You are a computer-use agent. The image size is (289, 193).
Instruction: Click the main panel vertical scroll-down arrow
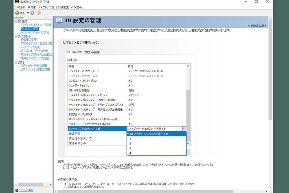[270, 187]
